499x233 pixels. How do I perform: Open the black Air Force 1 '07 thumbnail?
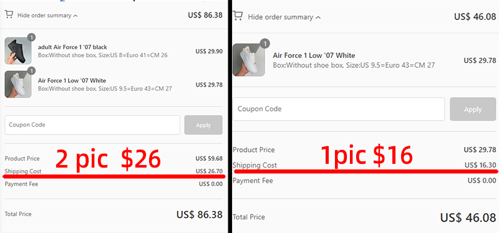(x=18, y=51)
